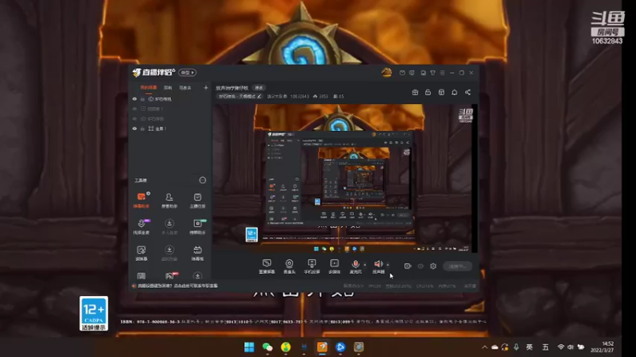Select the first source row name
The image size is (636, 357).
tap(163, 98)
